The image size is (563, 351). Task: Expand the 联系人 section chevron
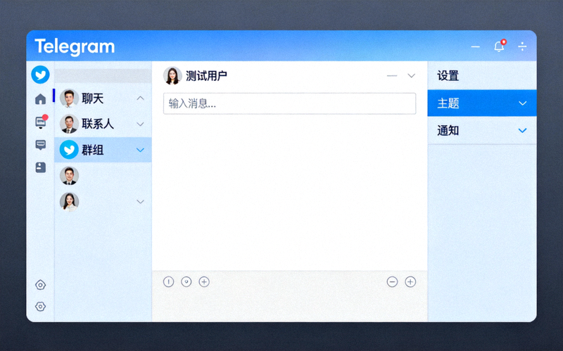click(140, 125)
